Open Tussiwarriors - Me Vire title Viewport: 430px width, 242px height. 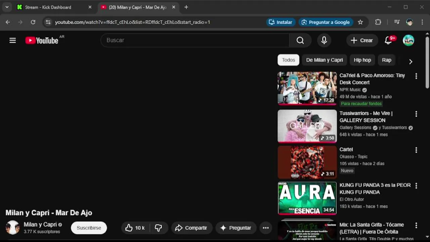[x=366, y=117]
